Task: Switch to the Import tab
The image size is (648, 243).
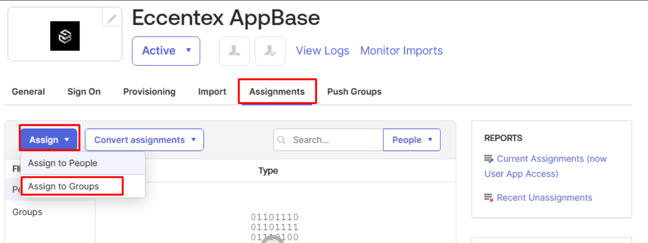Action: [212, 91]
